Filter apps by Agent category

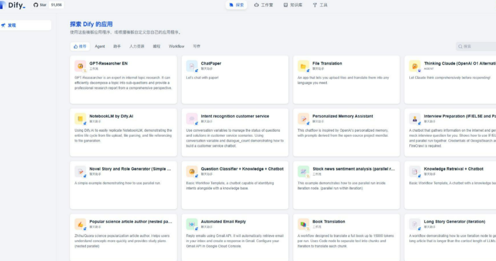[x=99, y=47]
